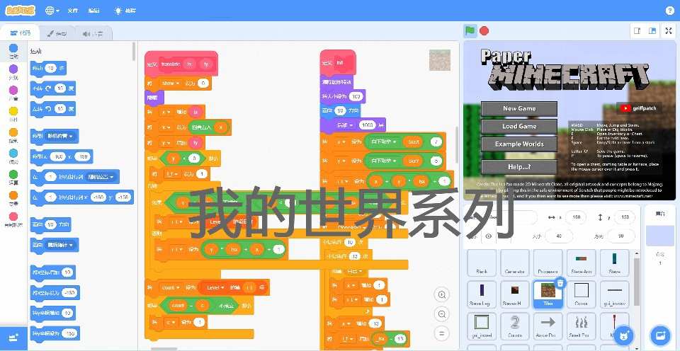The width and height of the screenshot is (680, 351).
Task: Select the Smelt Pro sprite
Action: click(x=581, y=327)
